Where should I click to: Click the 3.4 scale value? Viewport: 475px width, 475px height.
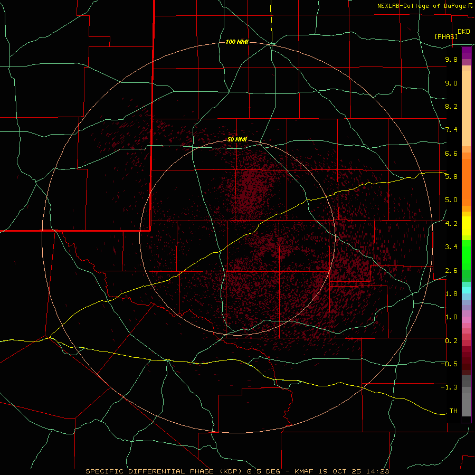click(x=451, y=247)
